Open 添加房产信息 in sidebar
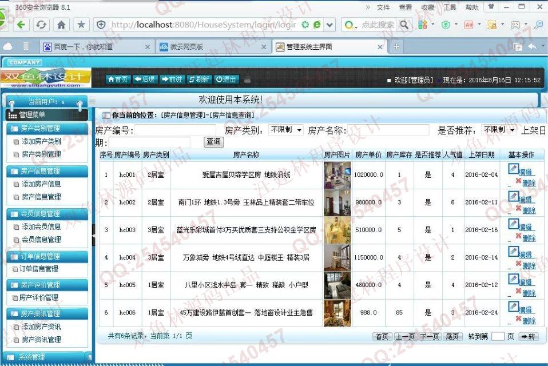Image resolution: width=548 pixels, height=366 pixels. (41, 184)
